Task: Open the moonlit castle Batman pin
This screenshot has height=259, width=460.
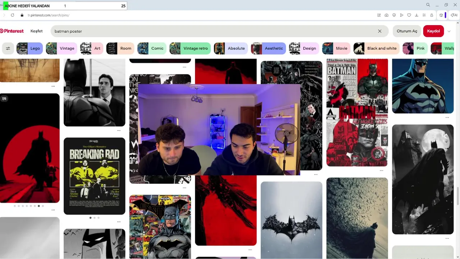Action: (423, 179)
